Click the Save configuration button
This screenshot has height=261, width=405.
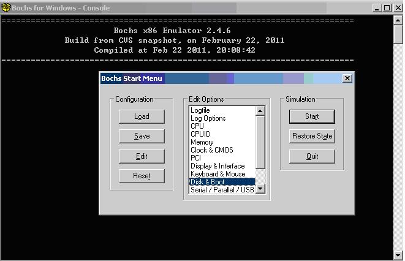click(142, 136)
